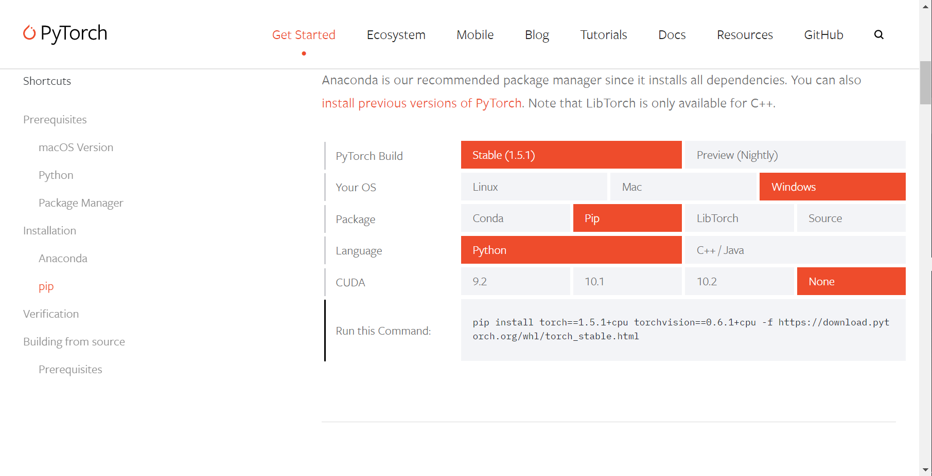Screen dimensions: 932x476
Task: Open the Get Started tab
Action: coord(304,34)
